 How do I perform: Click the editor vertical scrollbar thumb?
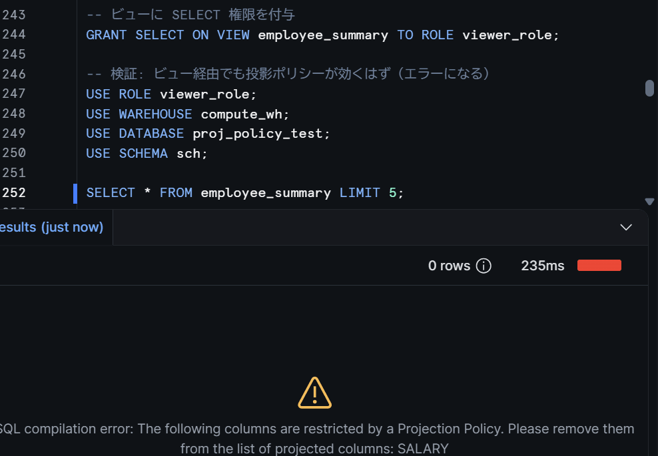(649, 88)
